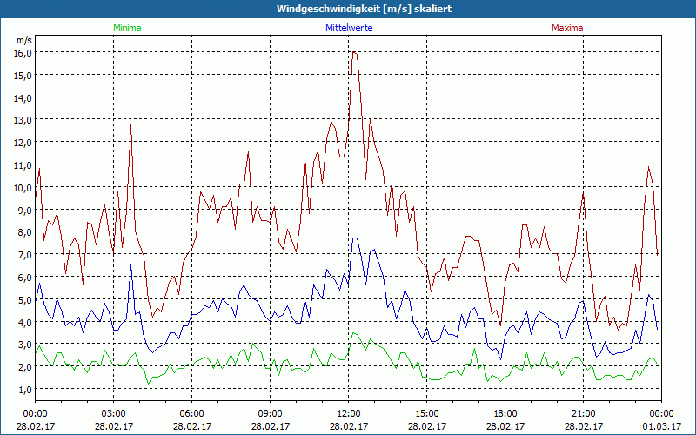Click the 14,0 y-axis value
Viewport: 696px width, 435px height.
pyautogui.click(x=23, y=97)
